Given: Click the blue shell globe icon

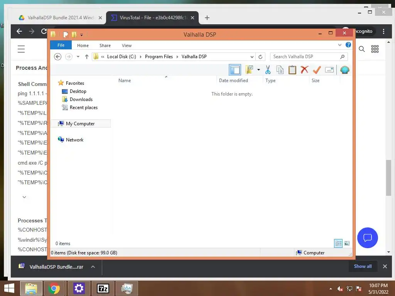Looking at the screenshot, I should 344,70.
